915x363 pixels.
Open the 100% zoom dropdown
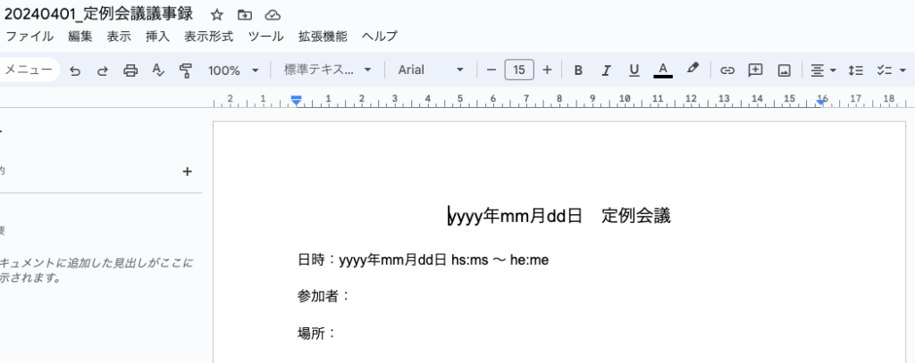(x=233, y=70)
